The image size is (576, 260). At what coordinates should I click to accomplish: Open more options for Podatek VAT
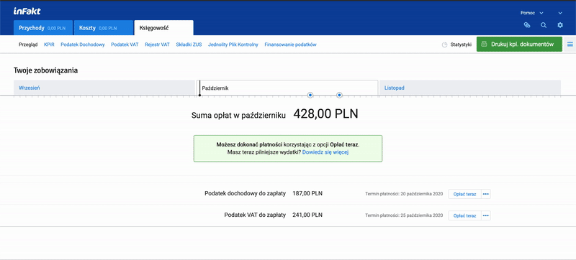(485, 215)
